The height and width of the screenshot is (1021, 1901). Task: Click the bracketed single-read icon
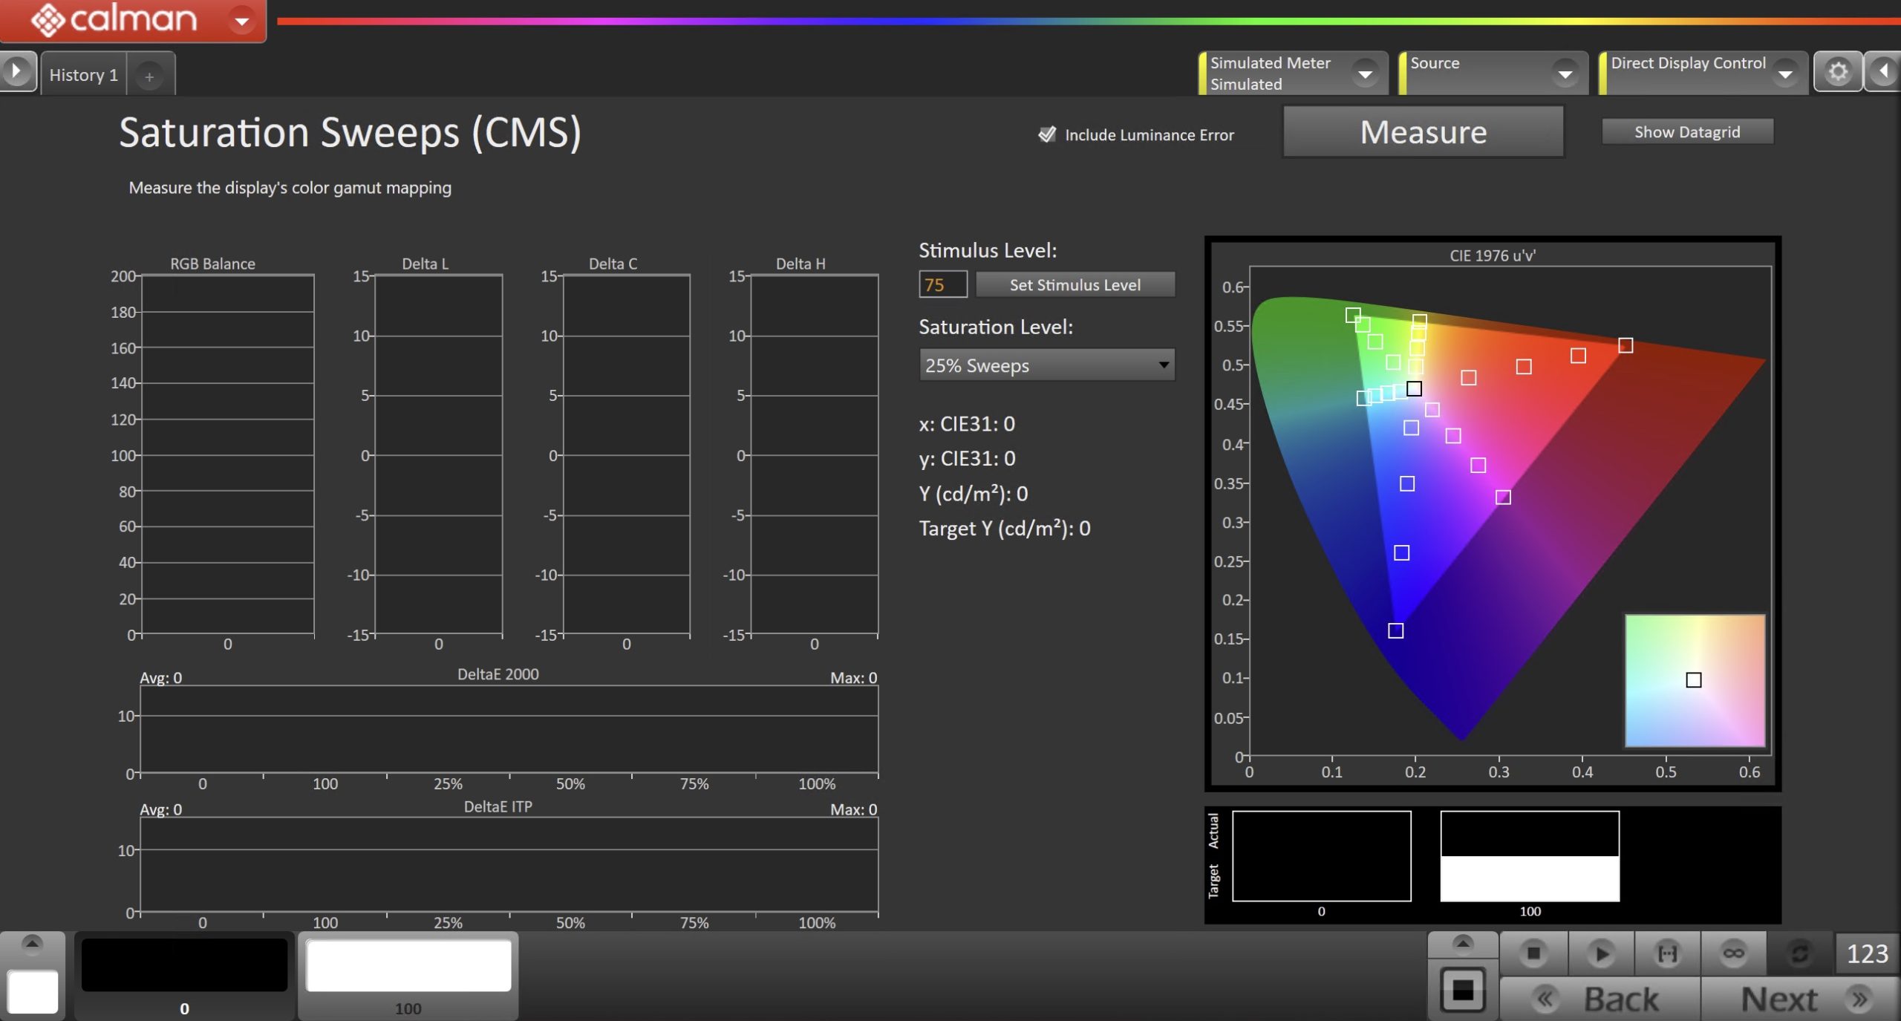(1667, 953)
